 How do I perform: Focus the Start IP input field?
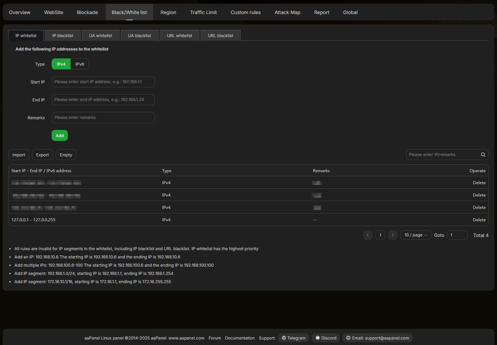point(103,82)
